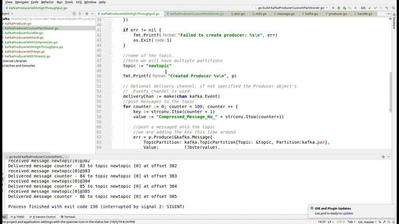Open the TODO tool window
The image size is (399, 224).
17,217
